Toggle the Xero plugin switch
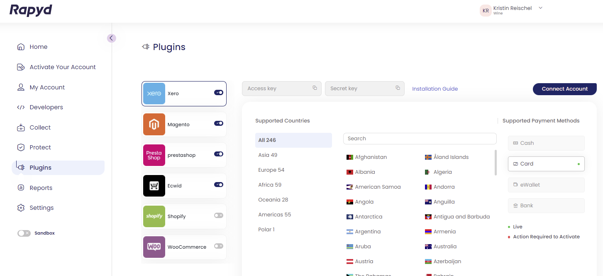The image size is (603, 276). pos(219,93)
